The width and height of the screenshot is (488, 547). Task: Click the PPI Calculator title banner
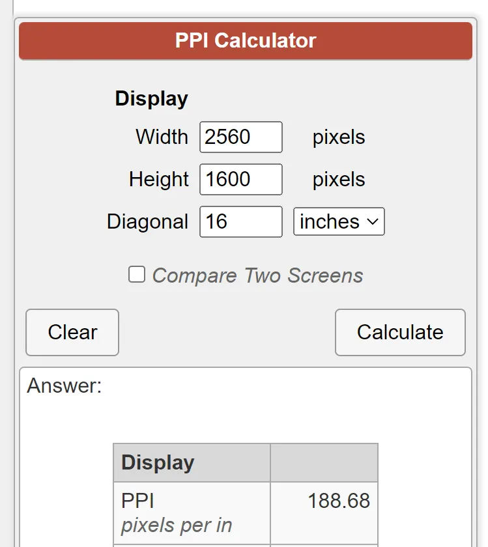click(x=246, y=41)
